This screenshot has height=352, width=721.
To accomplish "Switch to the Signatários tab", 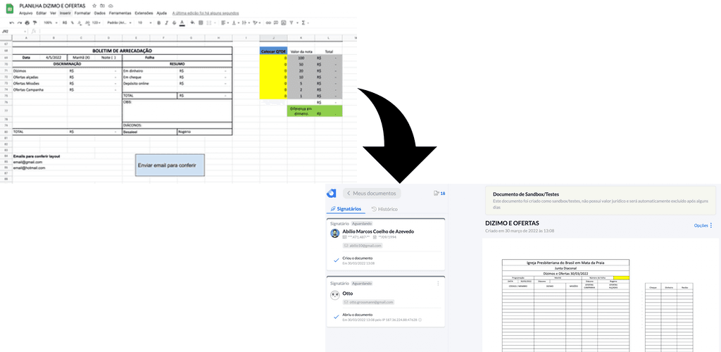I will (345, 209).
